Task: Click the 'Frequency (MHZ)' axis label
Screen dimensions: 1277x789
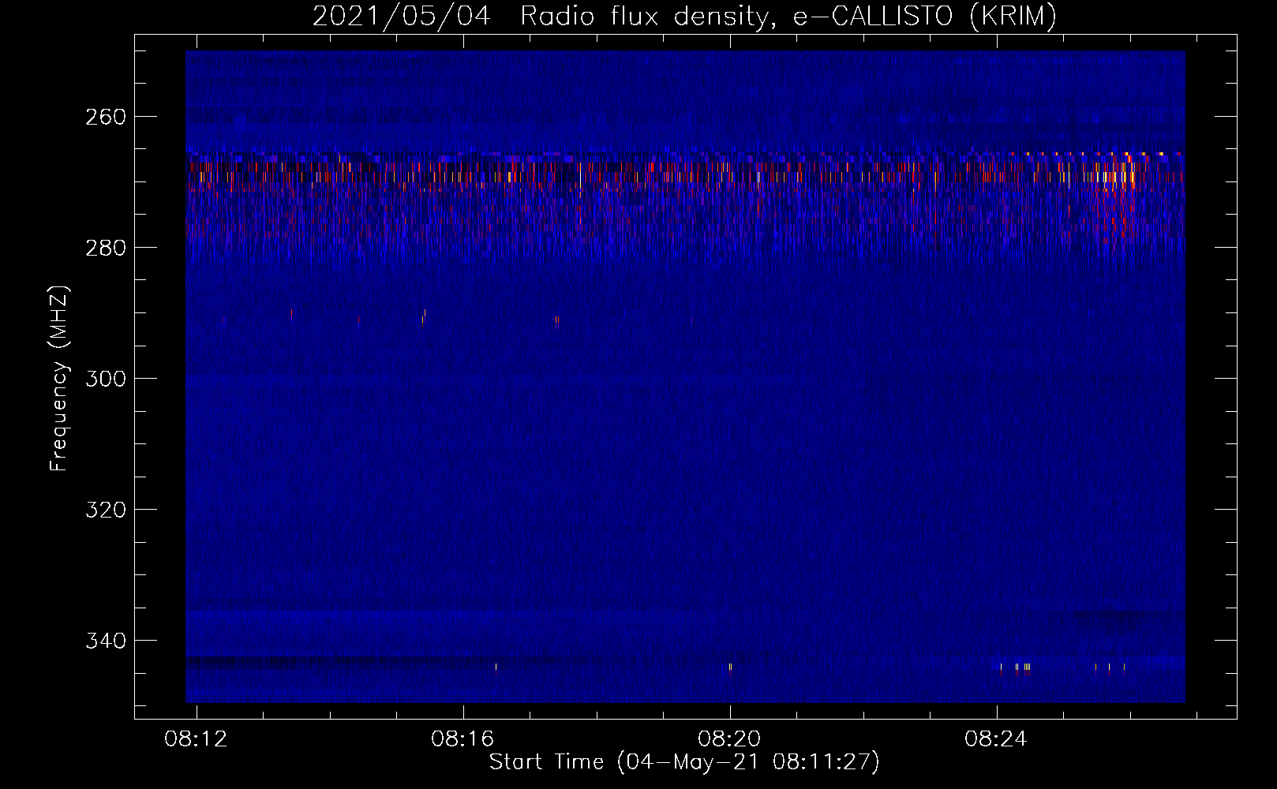Action: pyautogui.click(x=59, y=379)
